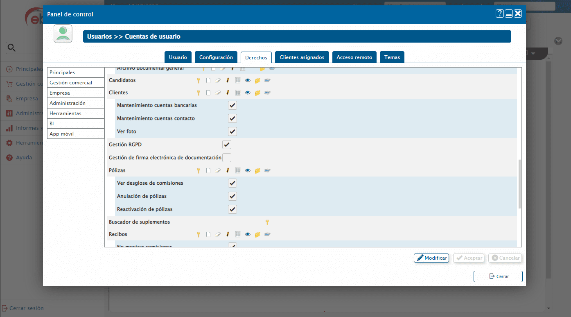Toggle the eye view icon for Clientes
Image resolution: width=571 pixels, height=317 pixels.
point(248,93)
